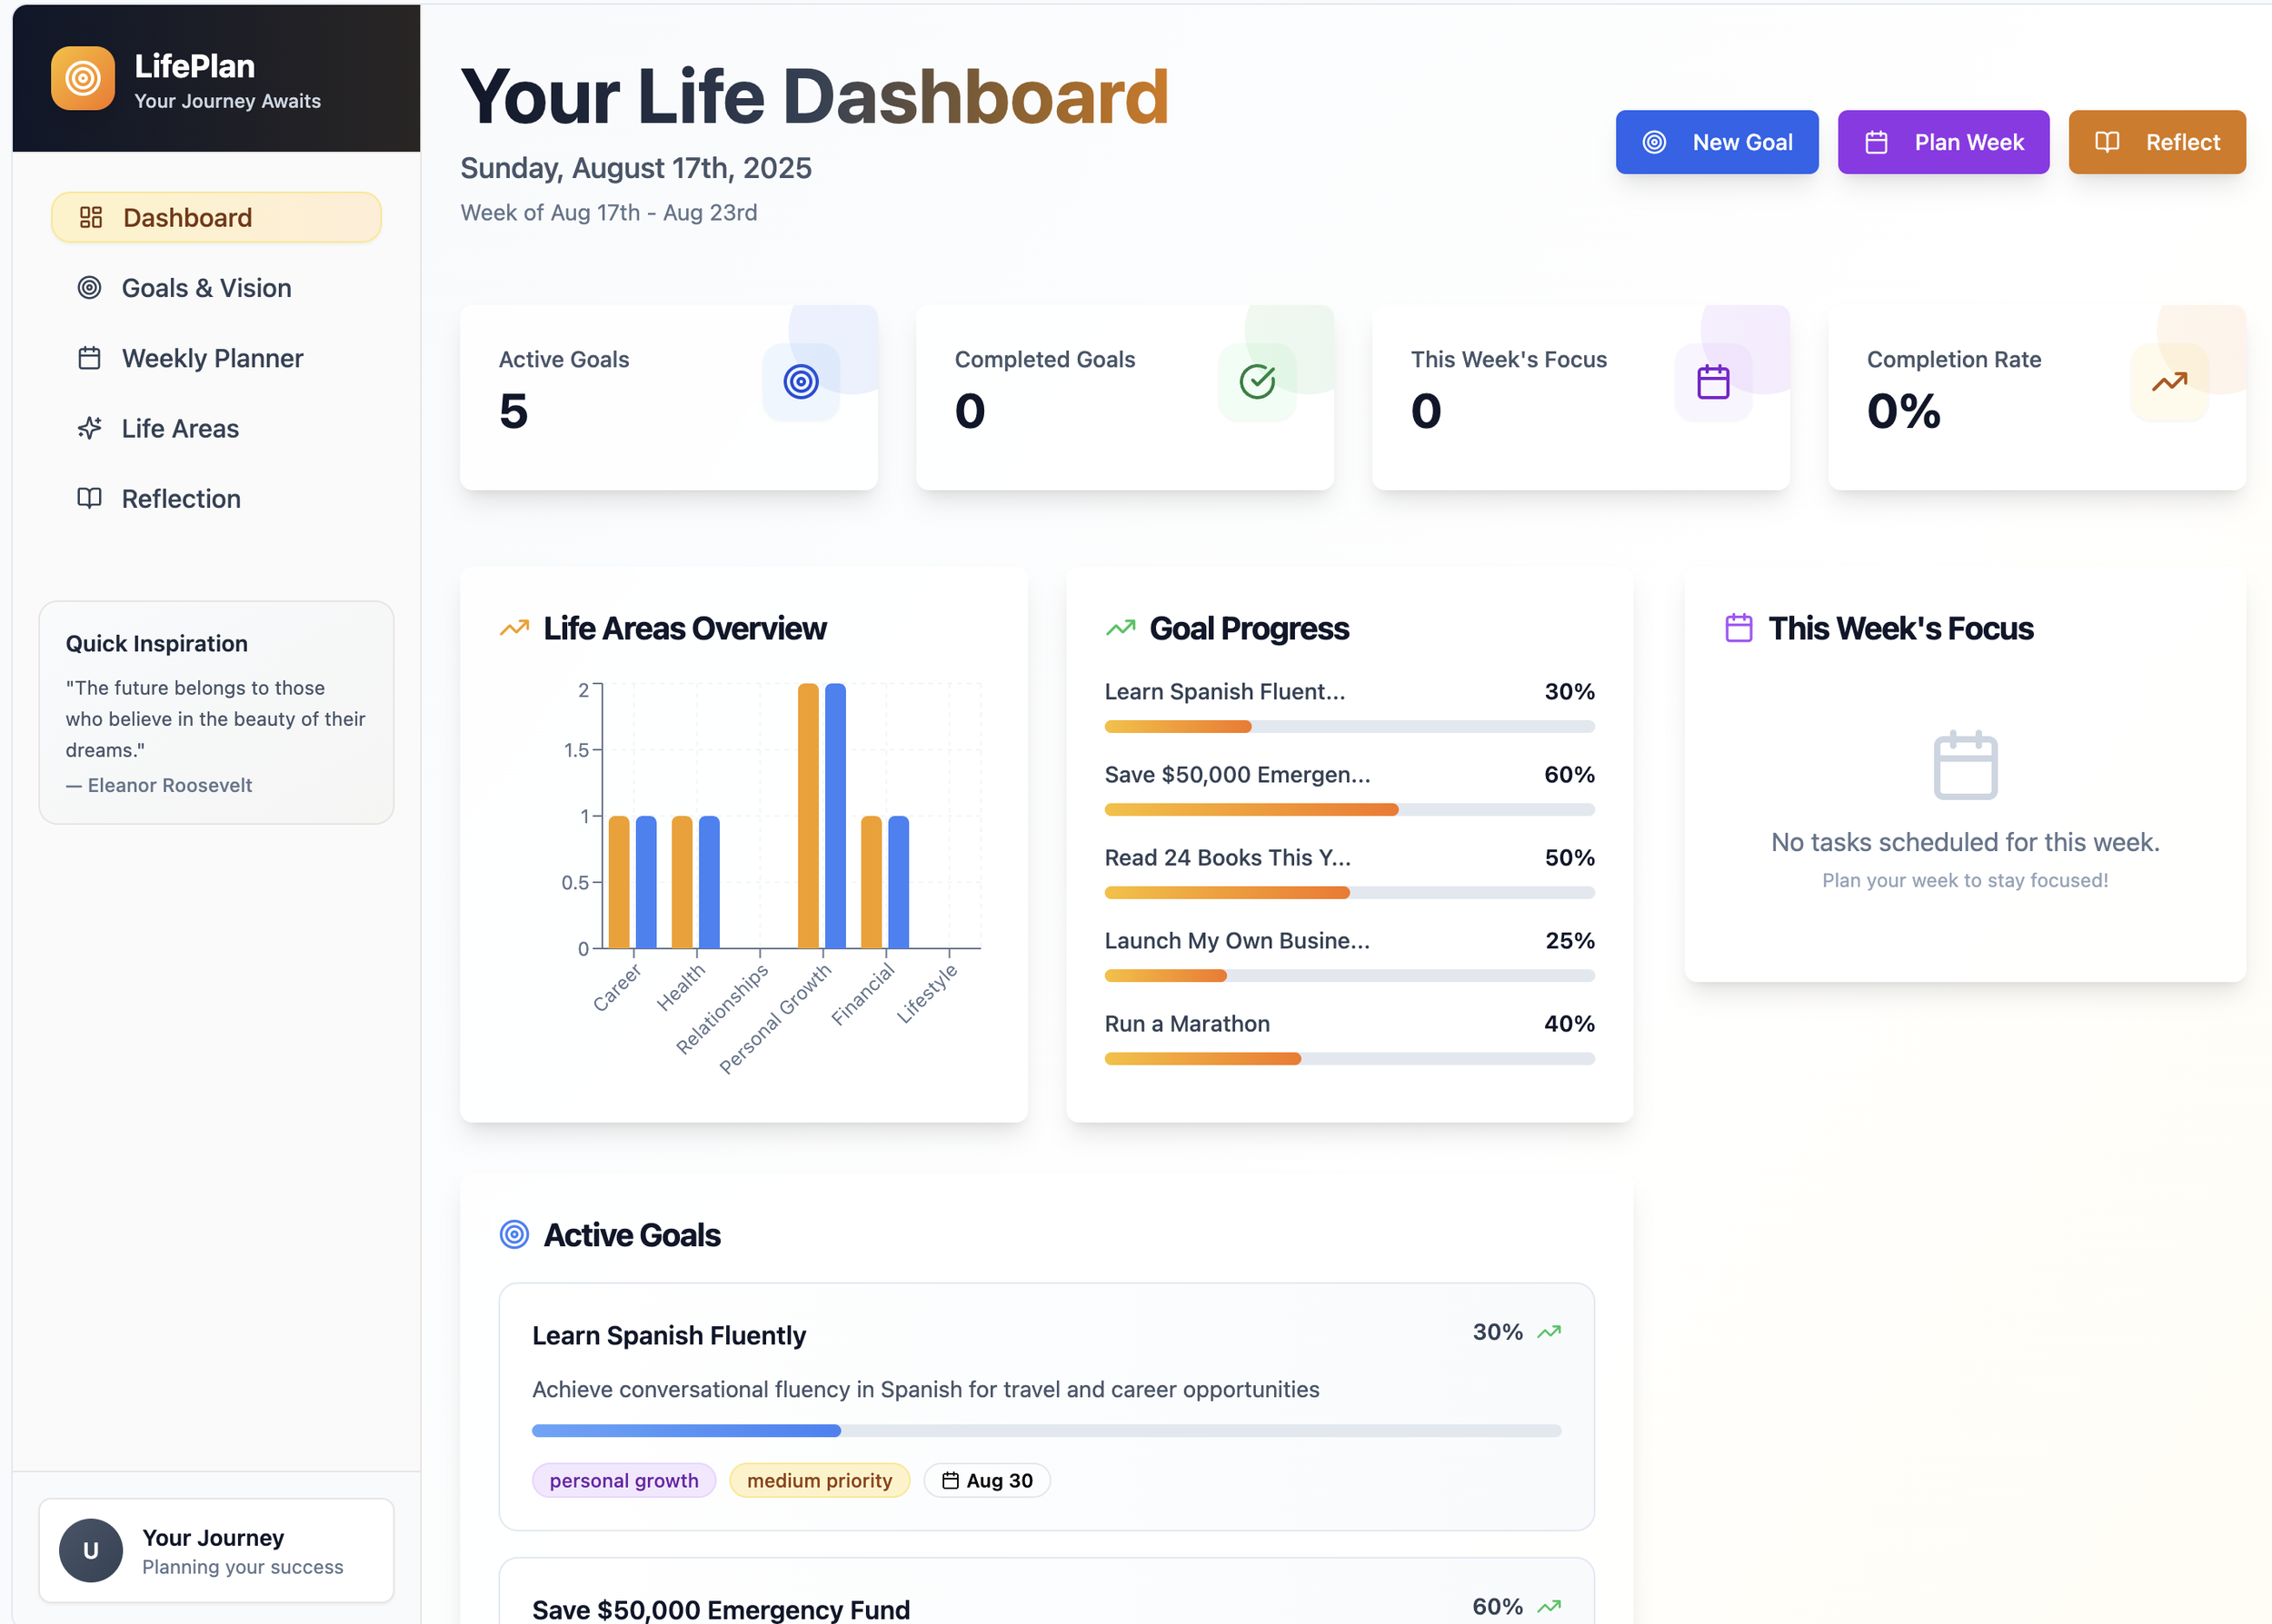Click the calendar icon in the Aug 30 badge
The image size is (2272, 1624).
(x=951, y=1480)
